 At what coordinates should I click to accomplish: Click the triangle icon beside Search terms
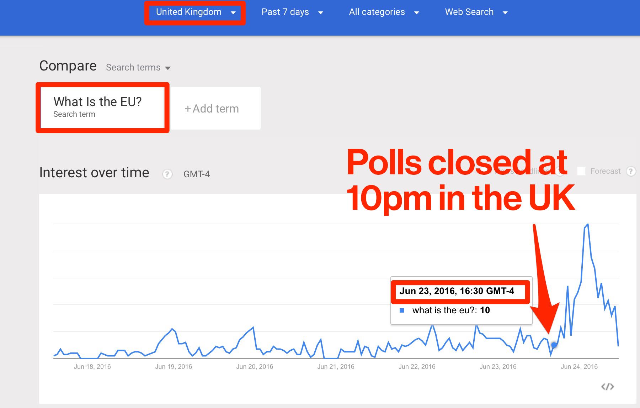(x=168, y=68)
